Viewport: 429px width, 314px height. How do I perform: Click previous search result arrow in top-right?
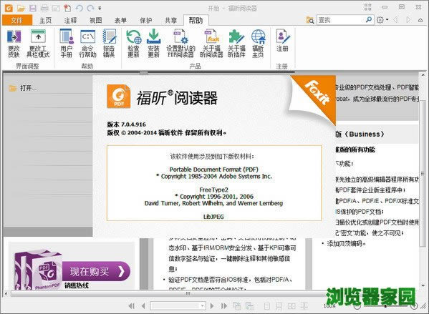pyautogui.click(x=395, y=20)
